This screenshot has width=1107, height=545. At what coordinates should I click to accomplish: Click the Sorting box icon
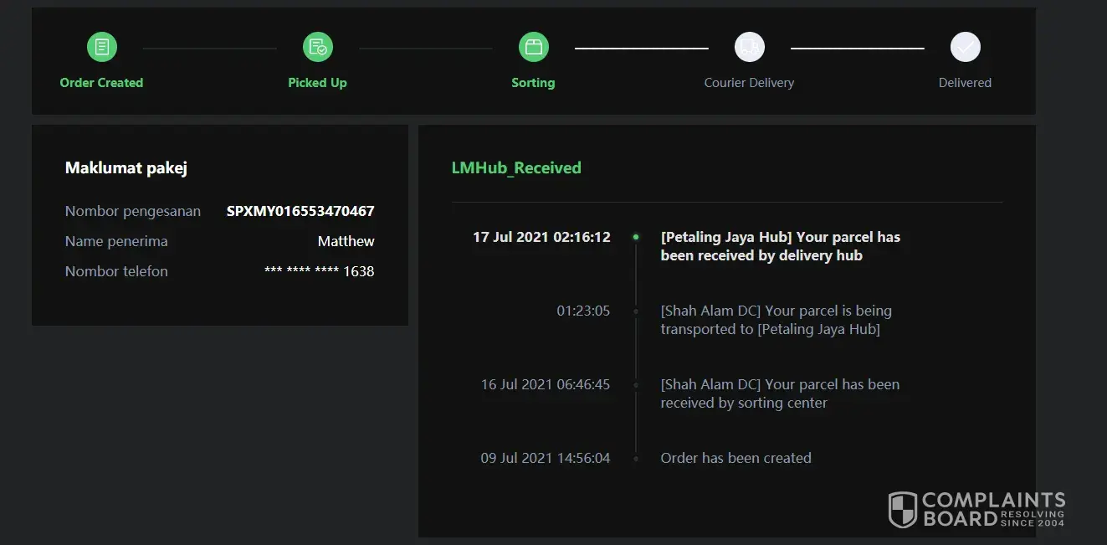pos(533,47)
